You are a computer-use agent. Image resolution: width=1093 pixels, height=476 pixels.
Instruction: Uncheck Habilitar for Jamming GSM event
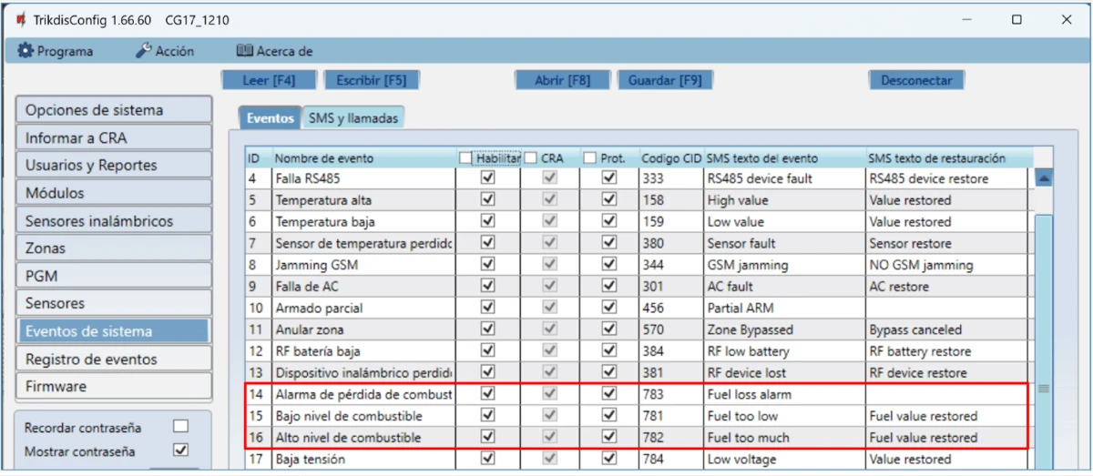[x=488, y=265]
